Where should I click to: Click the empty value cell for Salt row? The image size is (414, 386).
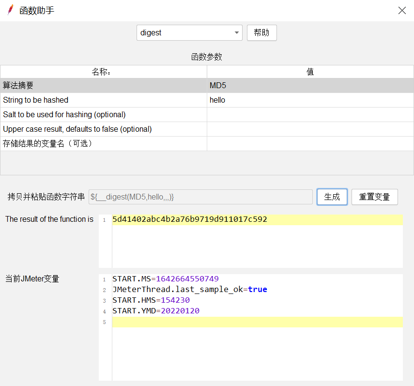[x=310, y=115]
